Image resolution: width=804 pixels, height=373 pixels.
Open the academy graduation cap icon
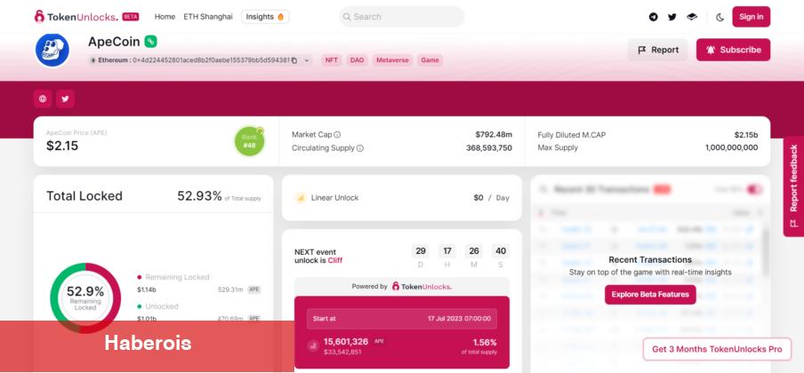(692, 17)
